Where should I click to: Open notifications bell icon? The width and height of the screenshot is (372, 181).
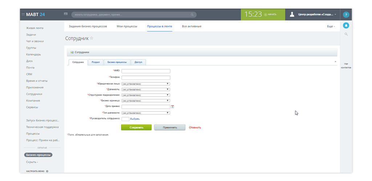346,25
